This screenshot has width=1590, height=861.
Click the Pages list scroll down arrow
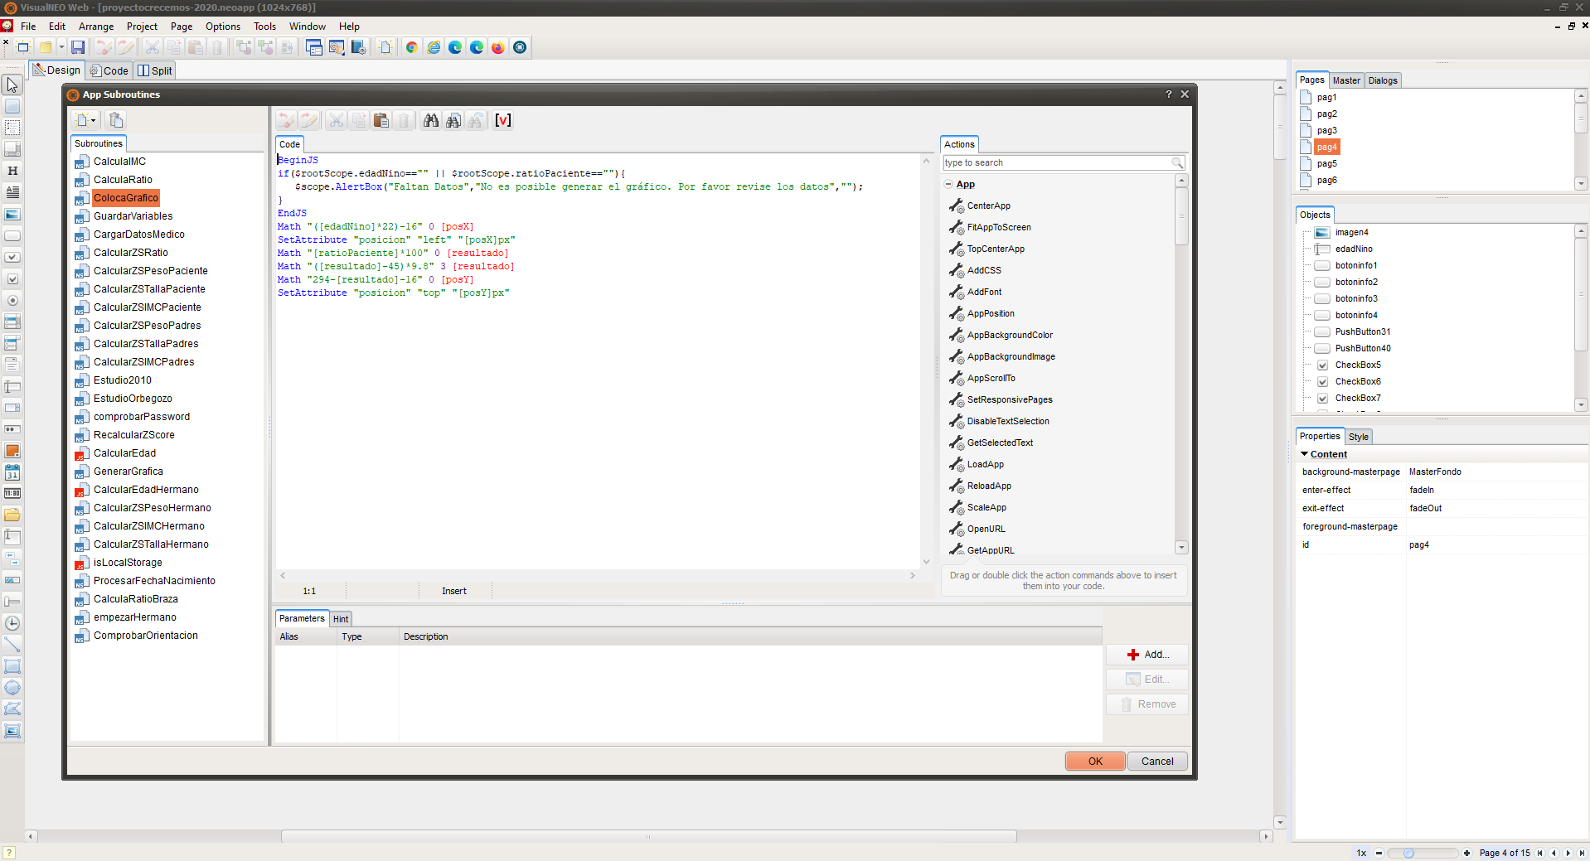(x=1581, y=183)
